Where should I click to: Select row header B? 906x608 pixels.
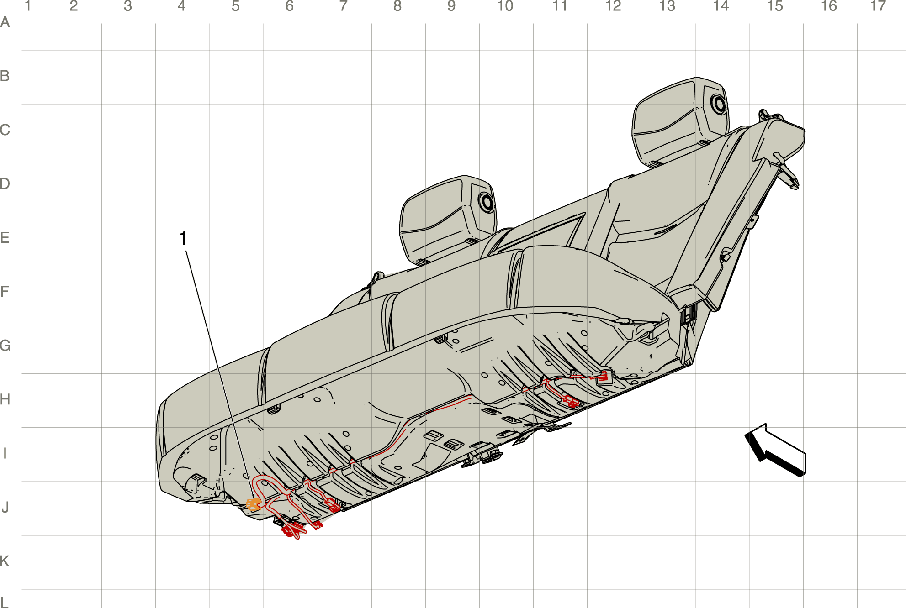(5, 76)
